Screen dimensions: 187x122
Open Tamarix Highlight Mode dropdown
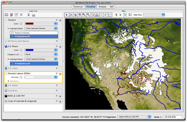[x=41, y=28]
